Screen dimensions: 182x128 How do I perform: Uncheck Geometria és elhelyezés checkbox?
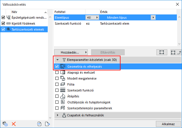57,66
